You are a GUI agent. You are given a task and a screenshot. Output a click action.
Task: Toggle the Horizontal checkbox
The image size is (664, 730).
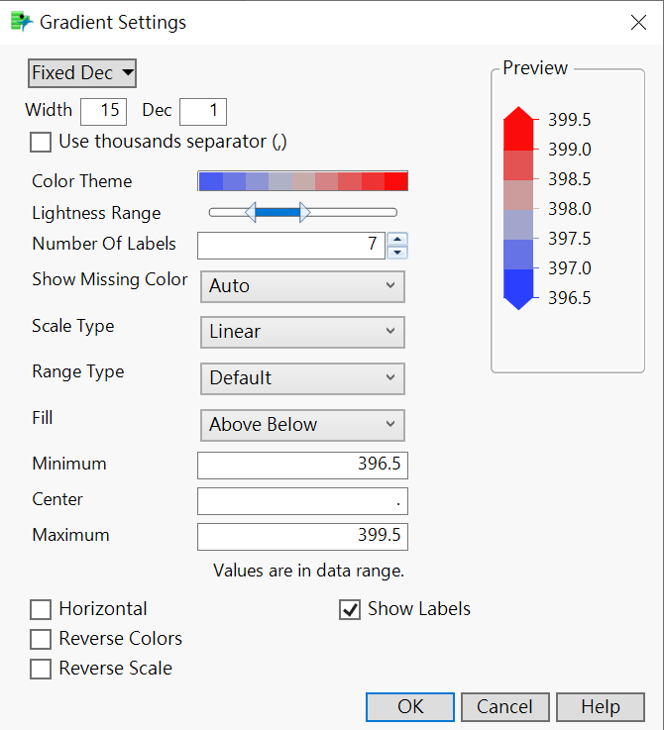(x=41, y=609)
